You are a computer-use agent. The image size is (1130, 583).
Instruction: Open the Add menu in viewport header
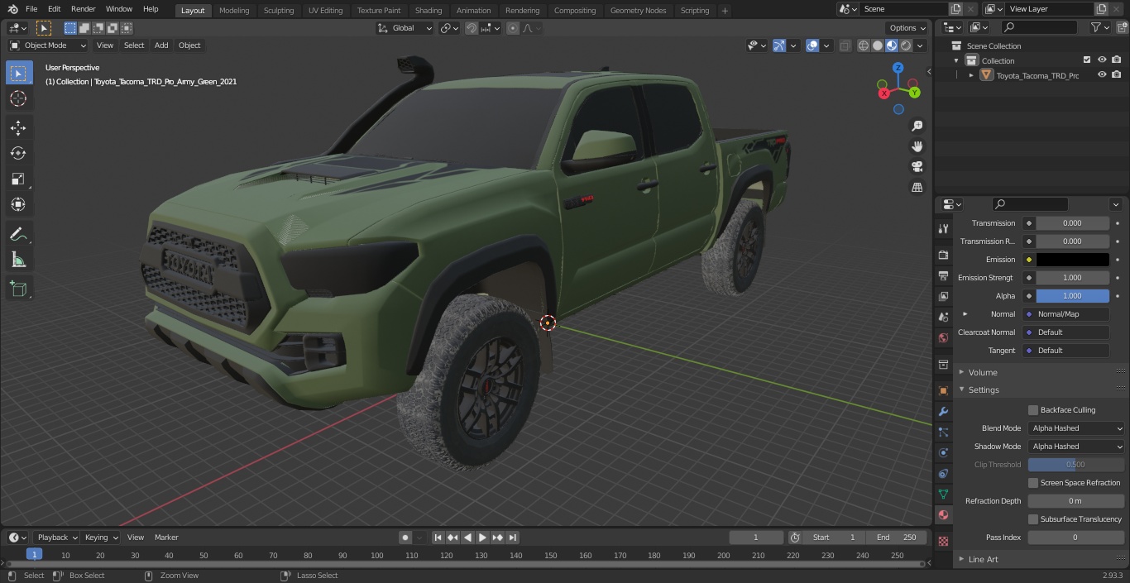point(161,45)
